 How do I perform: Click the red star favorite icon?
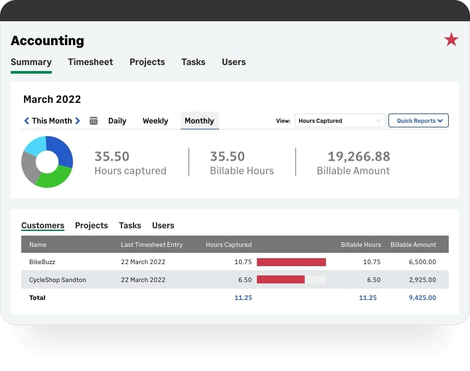(x=451, y=40)
